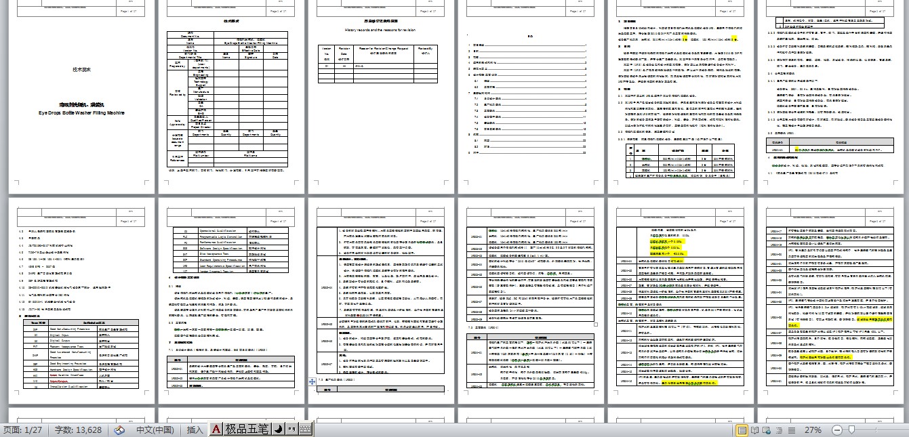The width and height of the screenshot is (909, 437).
Task: Click the zoom slider handle
Action: (x=851, y=430)
